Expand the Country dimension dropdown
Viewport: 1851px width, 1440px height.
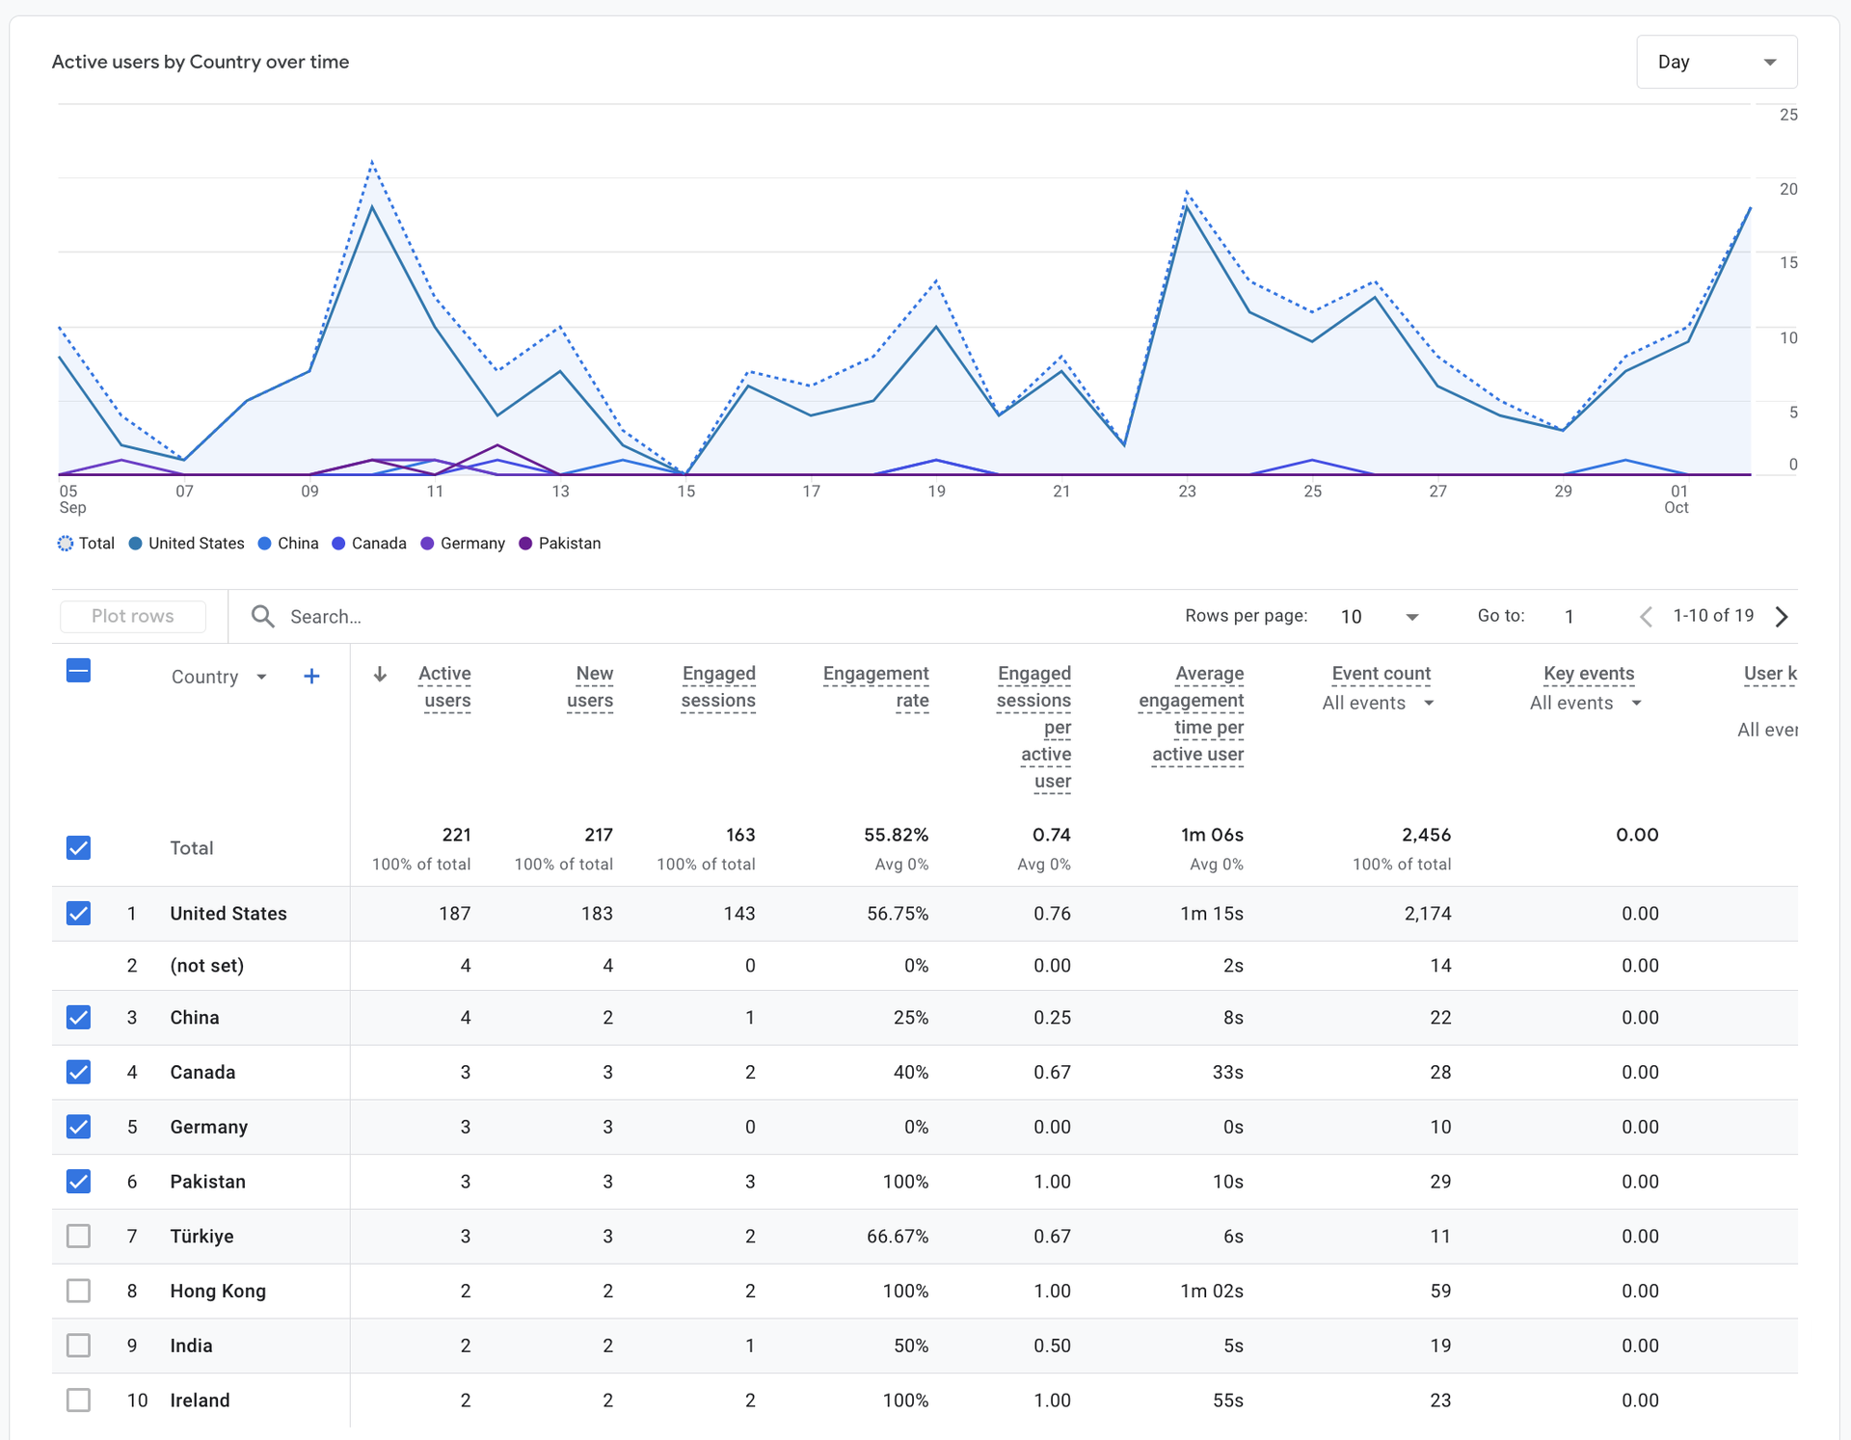261,677
